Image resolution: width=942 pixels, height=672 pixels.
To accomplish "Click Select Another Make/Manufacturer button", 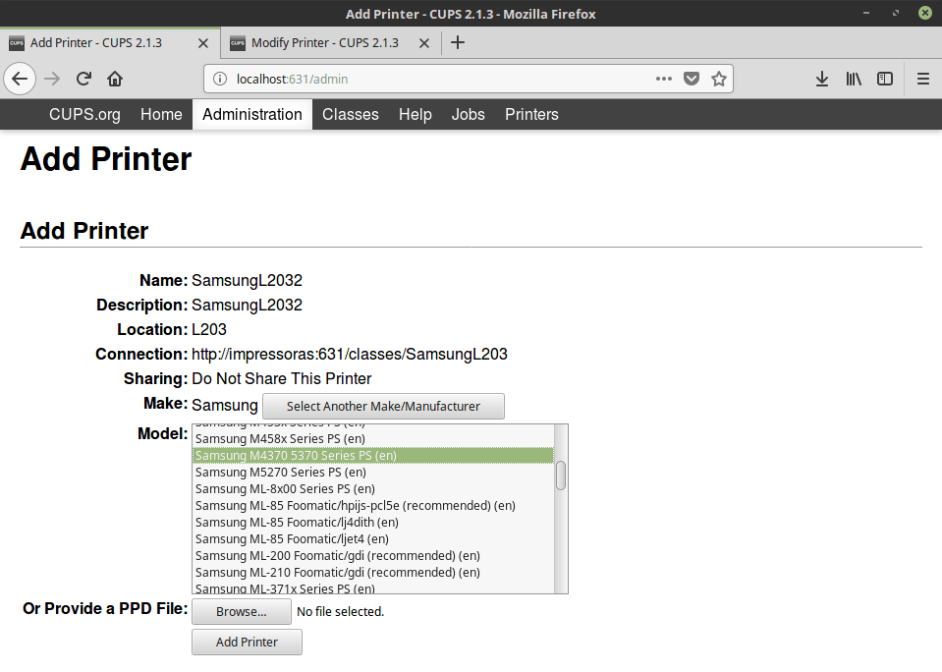I will point(383,407).
